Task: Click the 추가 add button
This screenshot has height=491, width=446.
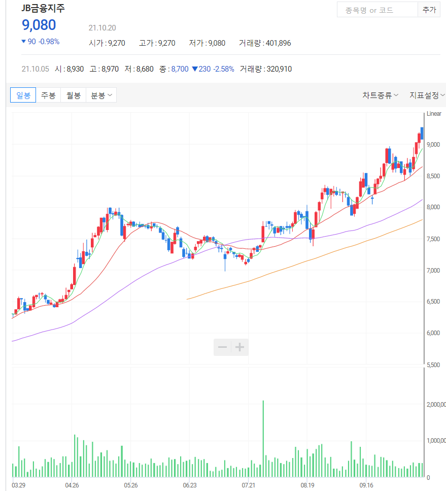Action: [x=429, y=10]
